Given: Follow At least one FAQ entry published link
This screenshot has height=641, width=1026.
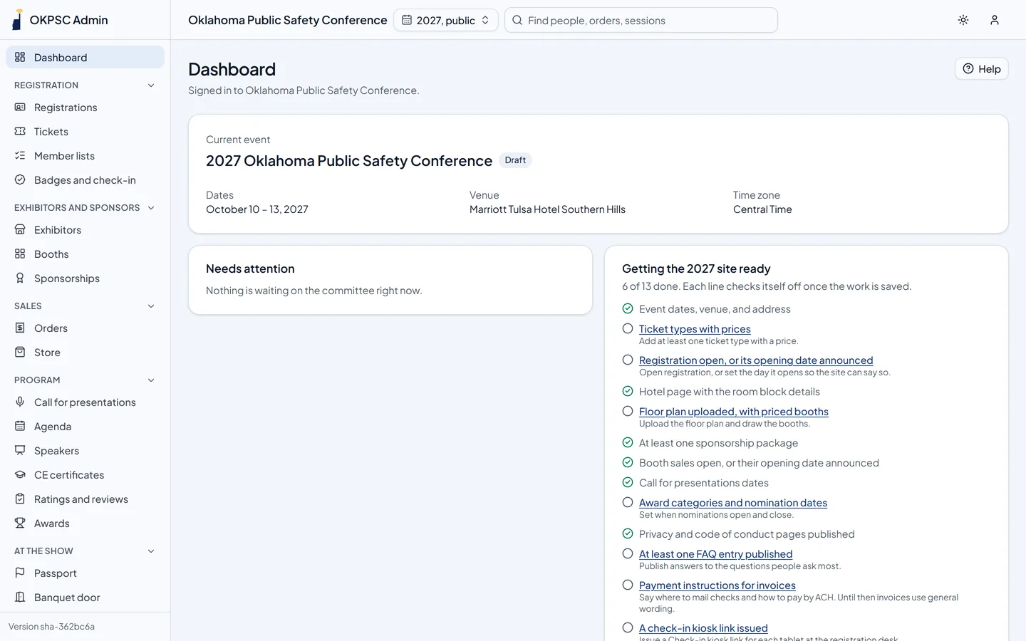Looking at the screenshot, I should pos(715,553).
